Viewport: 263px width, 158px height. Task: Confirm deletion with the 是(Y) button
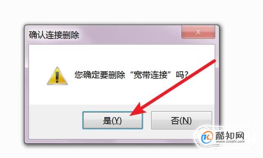[x=113, y=120]
